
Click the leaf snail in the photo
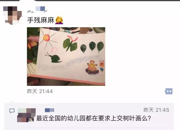pyautogui.click(x=54, y=58)
